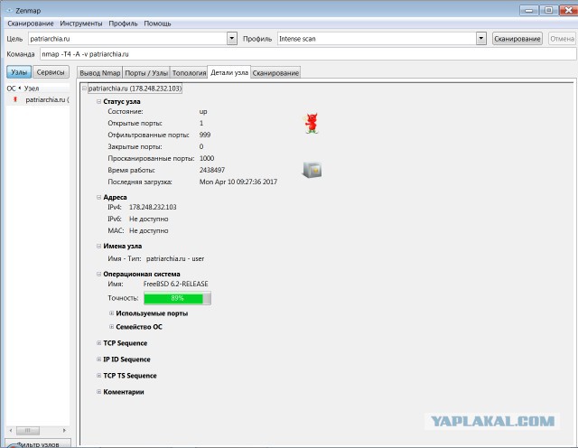The width and height of the screenshot is (578, 448).
Task: Switch to the Топология tab
Action: point(189,73)
